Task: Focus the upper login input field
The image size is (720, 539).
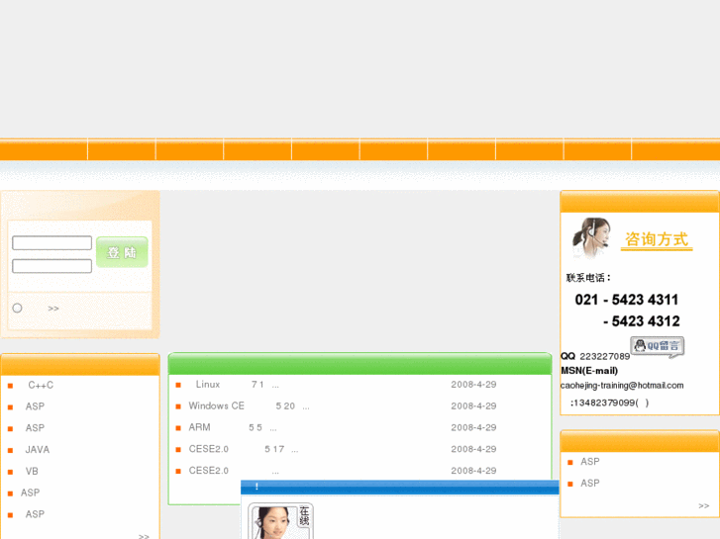Action: [x=51, y=242]
